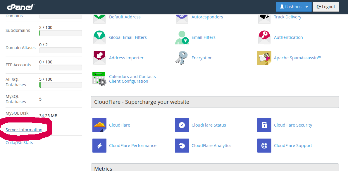This screenshot has width=348, height=171.
Task: Go to the Autoresponders link
Action: tap(207, 17)
